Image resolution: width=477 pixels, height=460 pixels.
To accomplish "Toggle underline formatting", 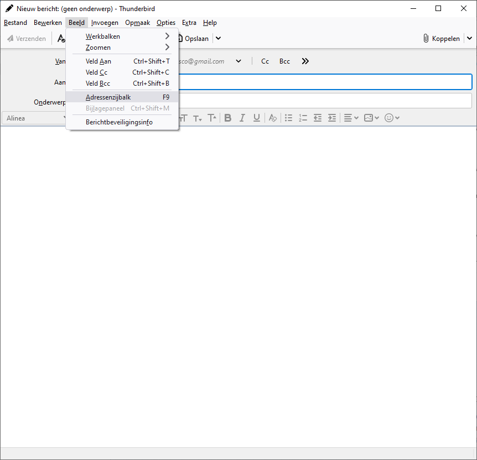I will [x=257, y=118].
